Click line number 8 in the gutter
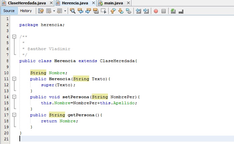Screen dimensions: 234x144 tap(7, 61)
